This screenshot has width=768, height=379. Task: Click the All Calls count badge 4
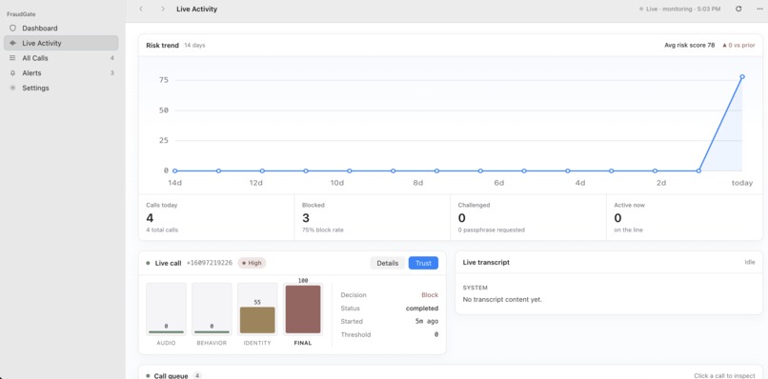(x=112, y=58)
